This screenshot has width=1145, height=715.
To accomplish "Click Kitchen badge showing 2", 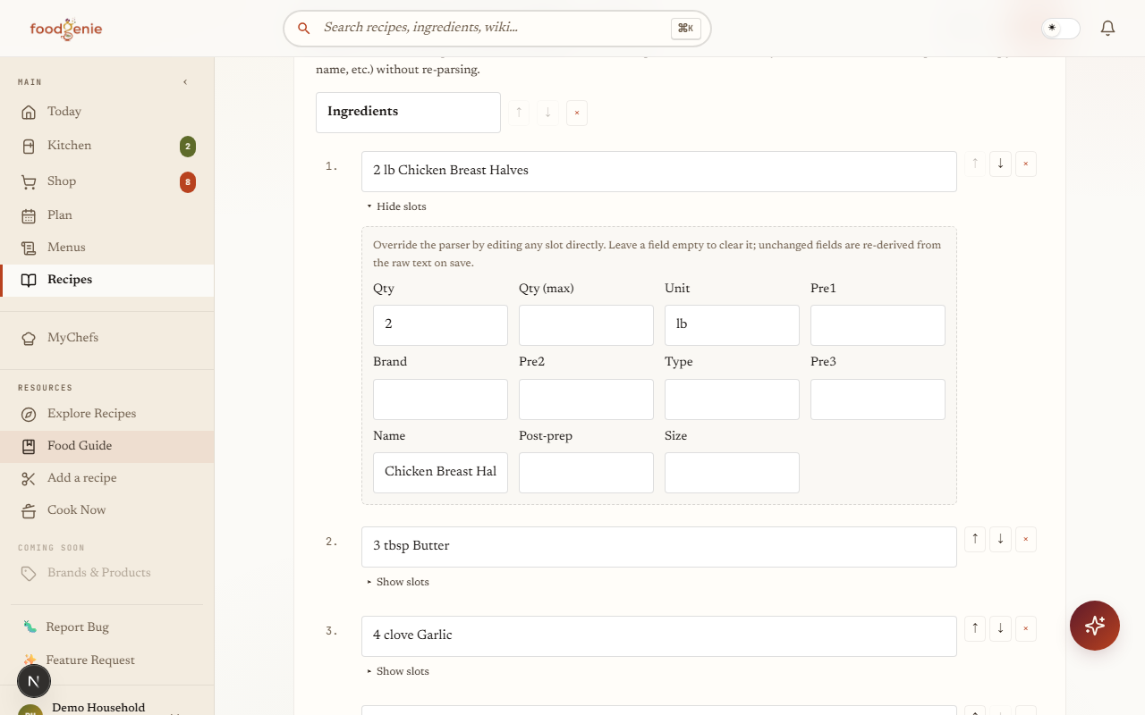I will [x=187, y=147].
